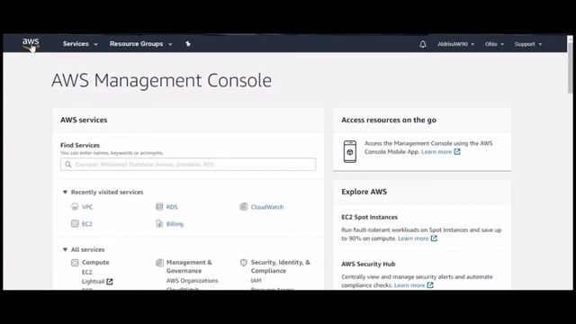
Task: Click the EC2 Spot Instances heading
Action: coord(370,217)
